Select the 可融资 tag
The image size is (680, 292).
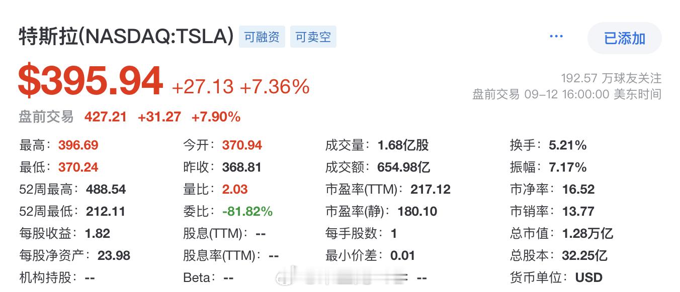pos(262,37)
